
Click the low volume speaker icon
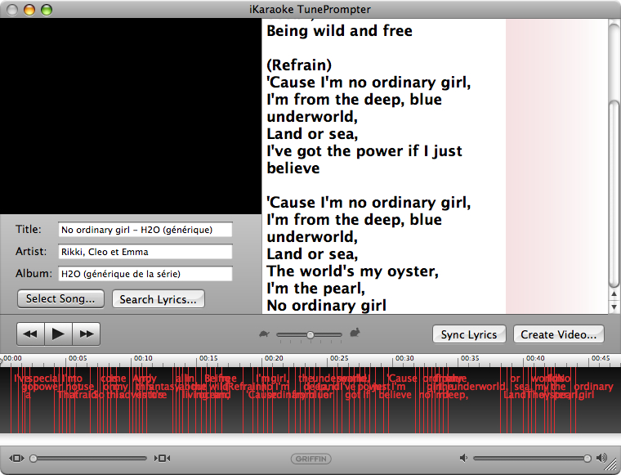[463, 459]
